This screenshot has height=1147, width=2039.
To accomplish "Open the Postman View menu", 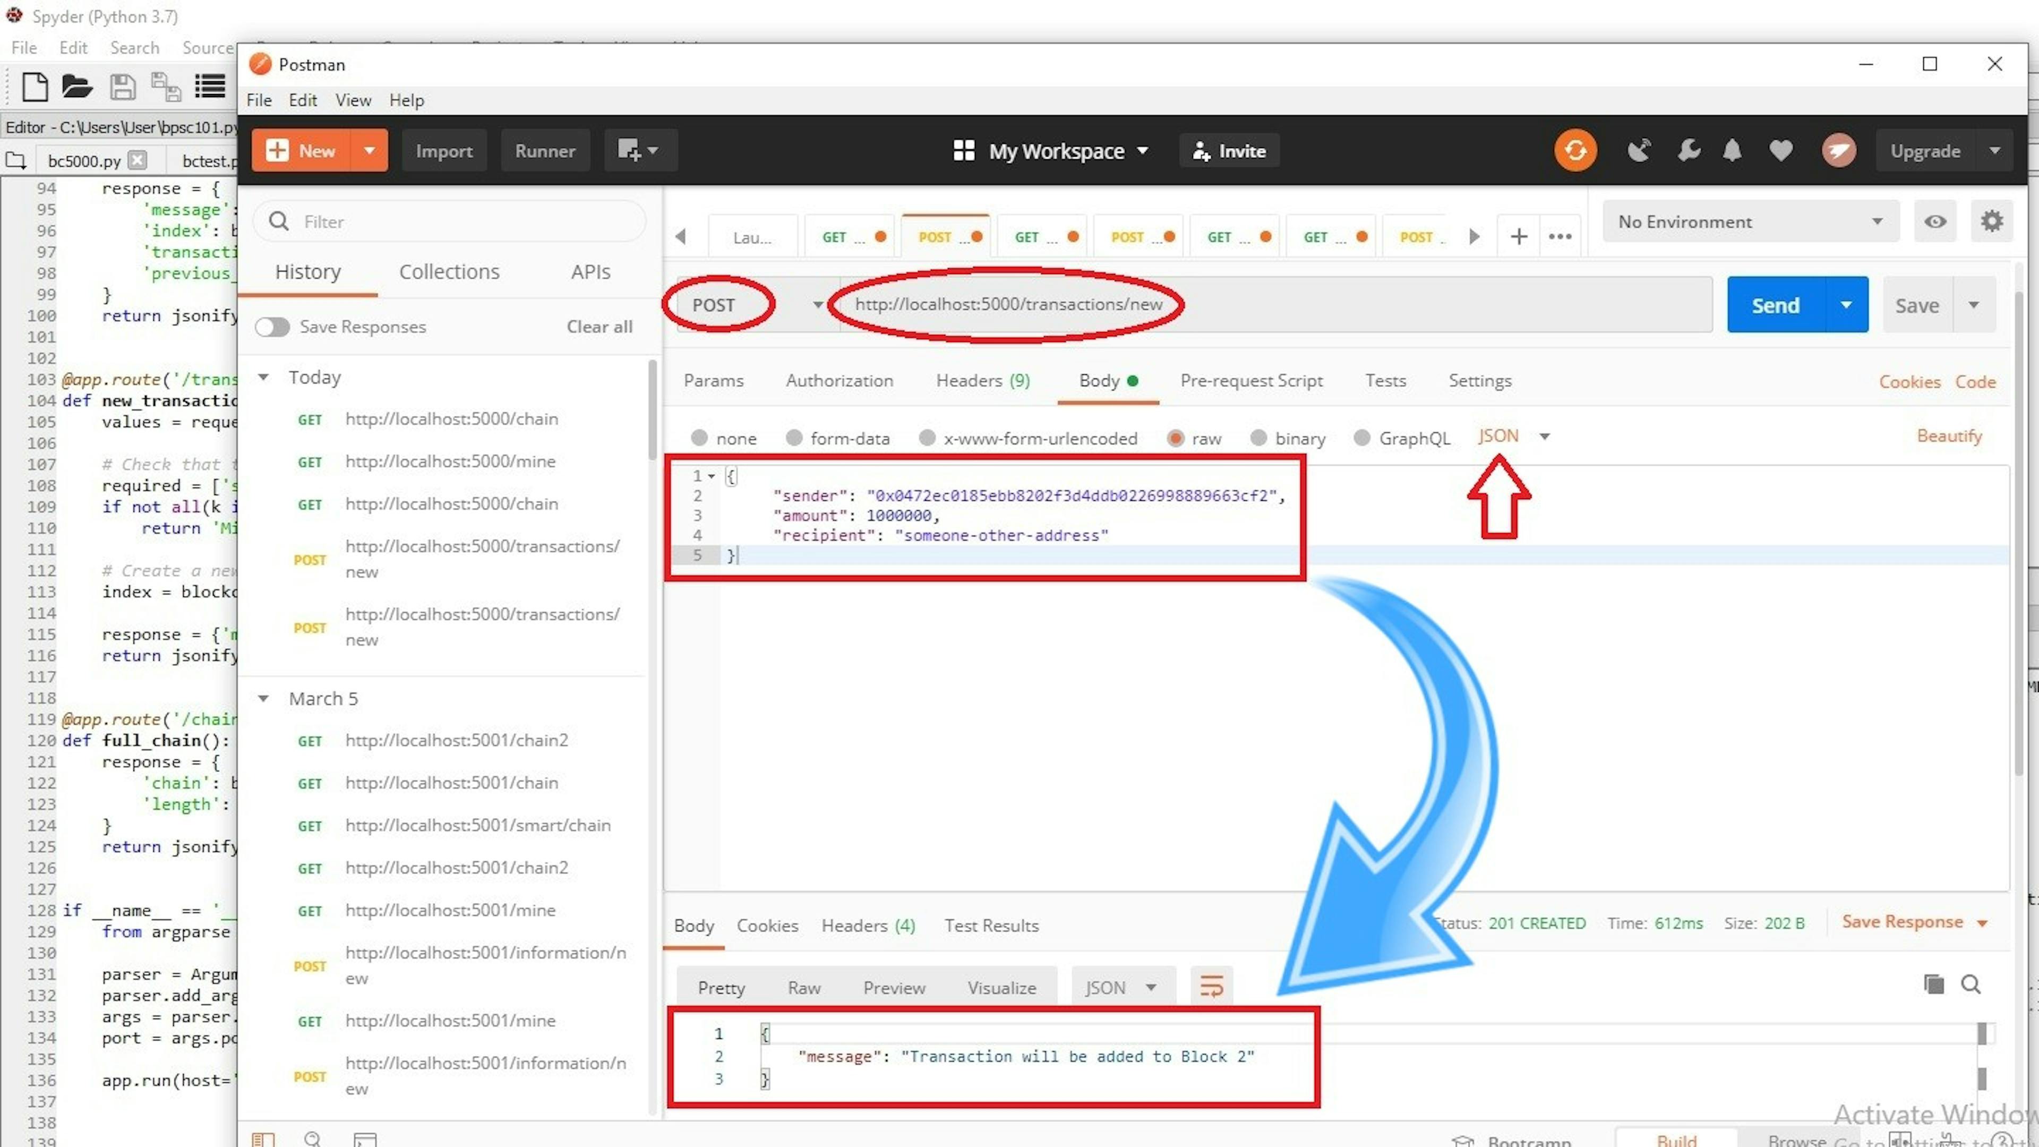I will point(352,100).
